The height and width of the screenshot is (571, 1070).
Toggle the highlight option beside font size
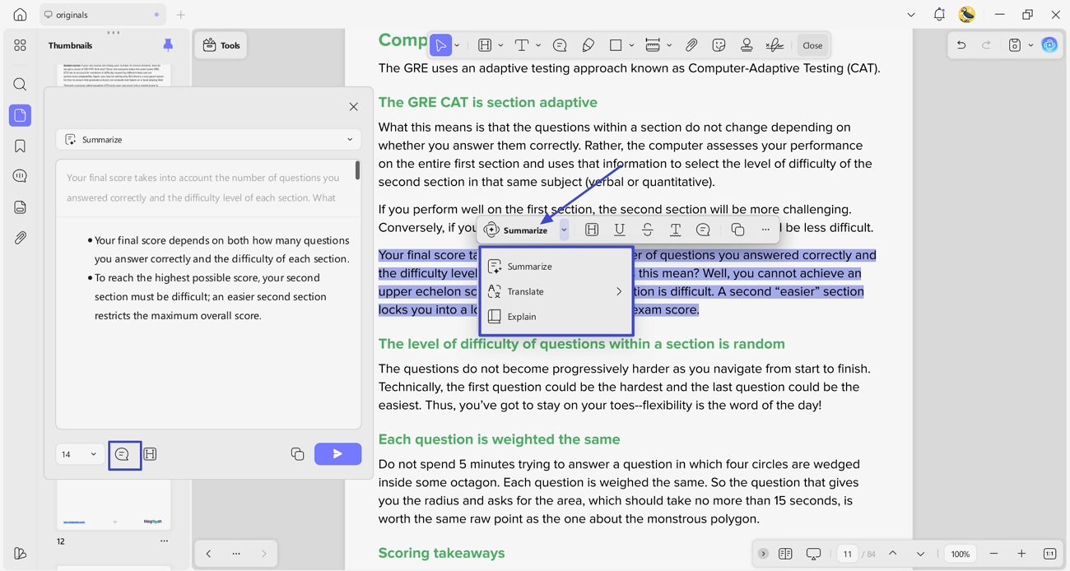coord(150,454)
